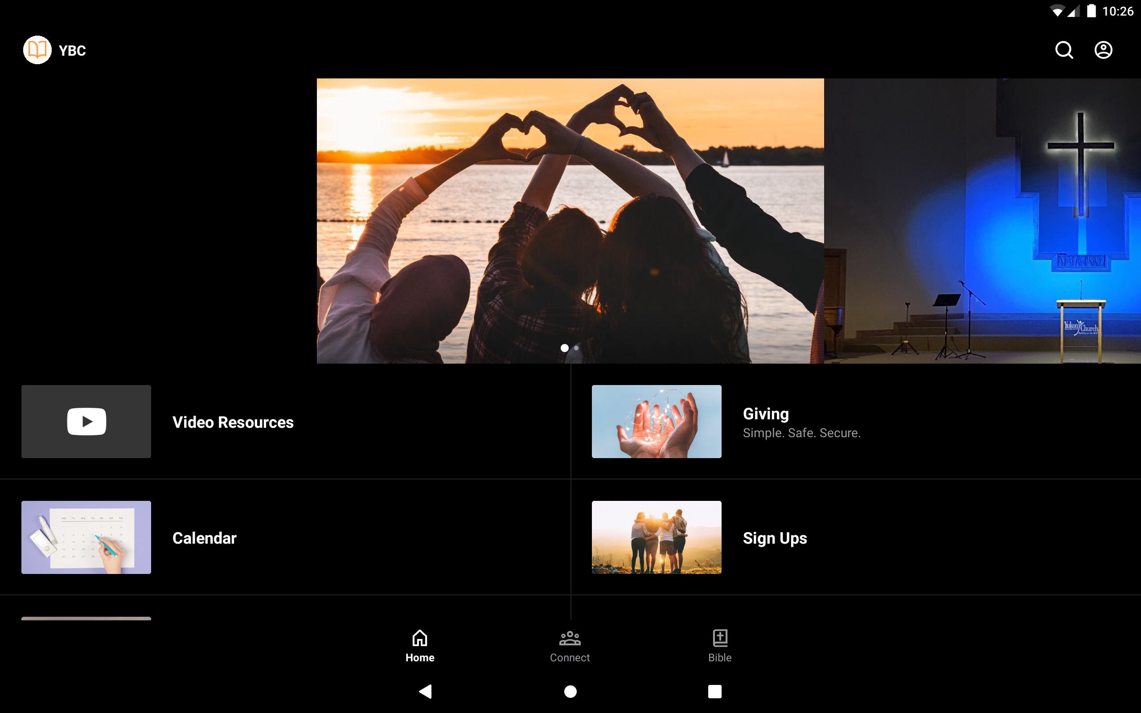Open the search icon
Viewport: 1141px width, 713px height.
click(x=1064, y=50)
